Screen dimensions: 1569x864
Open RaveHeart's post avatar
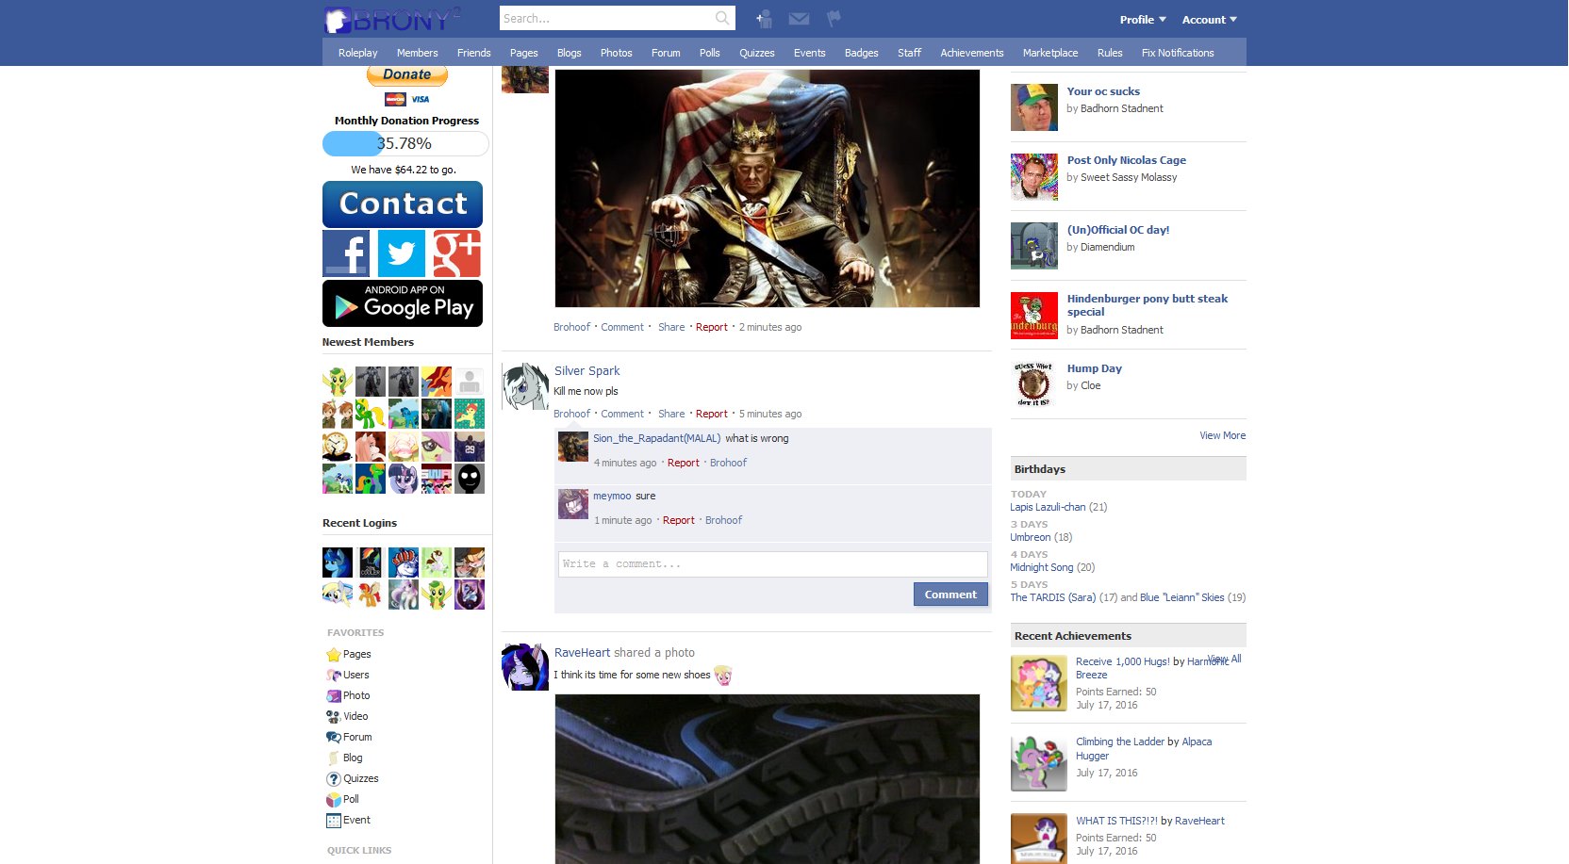point(525,667)
